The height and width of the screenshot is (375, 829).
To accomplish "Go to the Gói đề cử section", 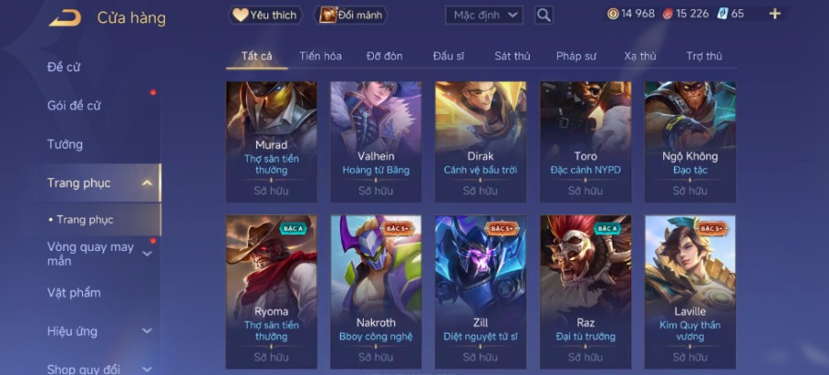I will (x=74, y=106).
